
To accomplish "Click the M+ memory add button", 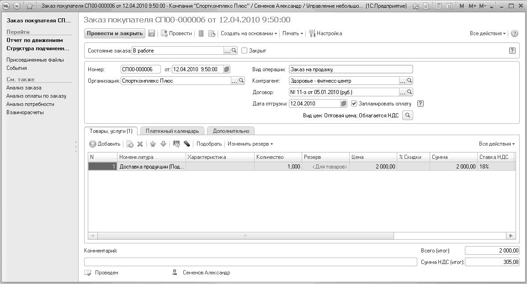I will click(473, 6).
